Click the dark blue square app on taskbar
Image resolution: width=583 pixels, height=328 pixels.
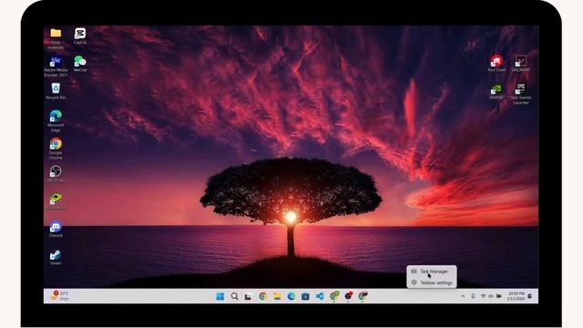(305, 296)
